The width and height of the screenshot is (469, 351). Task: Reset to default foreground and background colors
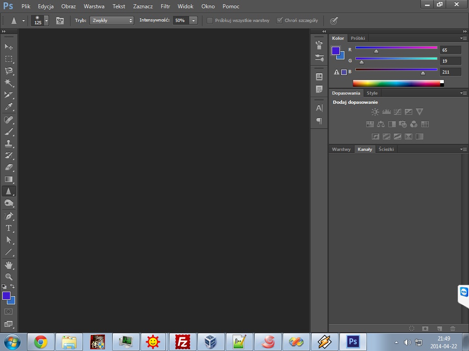pyautogui.click(x=4, y=287)
